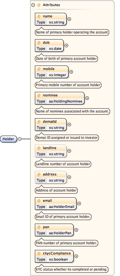Screen dimensions: 120x276
Task: Collapse the Attributes group
Action: point(33,5)
